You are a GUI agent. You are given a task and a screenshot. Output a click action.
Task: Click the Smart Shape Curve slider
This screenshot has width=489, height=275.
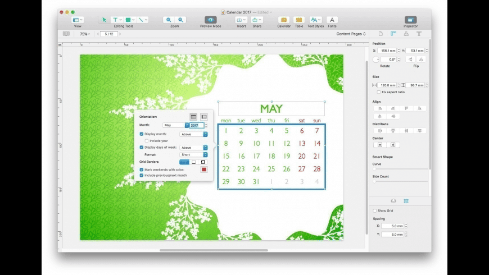[x=400, y=169]
